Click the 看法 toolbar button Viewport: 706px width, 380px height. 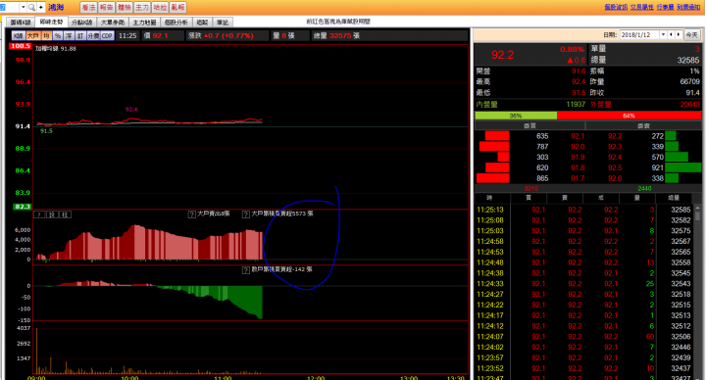click(88, 7)
